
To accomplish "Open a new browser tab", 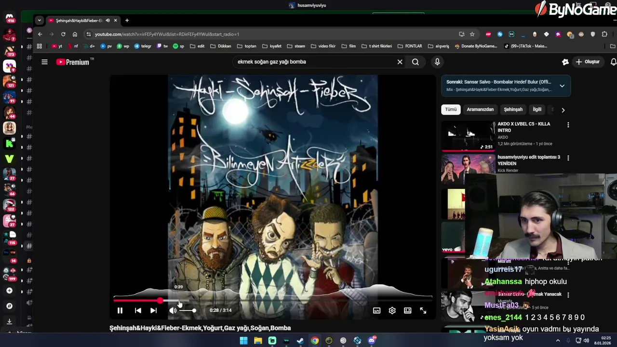I will tap(127, 20).
